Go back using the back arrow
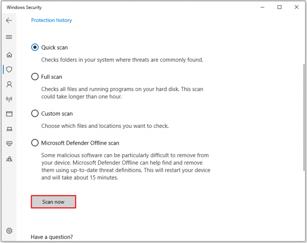The width and height of the screenshot is (307, 243). click(9, 20)
